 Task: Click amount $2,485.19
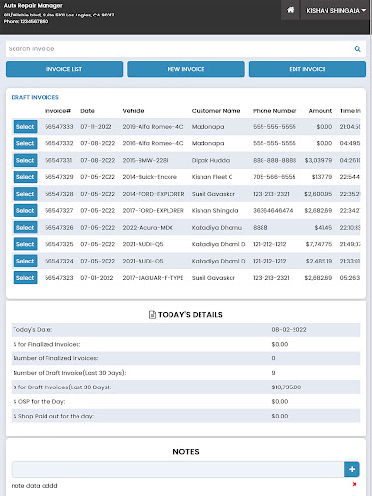click(319, 261)
